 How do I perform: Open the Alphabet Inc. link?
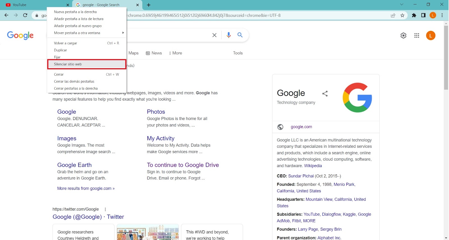(329, 238)
